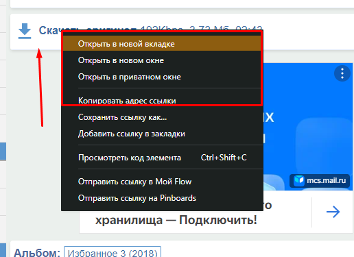This screenshot has width=354, height=257.
Task: Click the blue right arrow in ad
Action: click(x=333, y=212)
